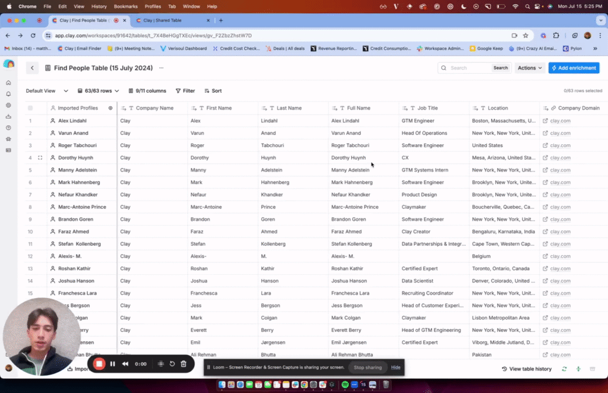Bookmark this page with the star icon
This screenshot has height=393, width=608.
coord(525,36)
